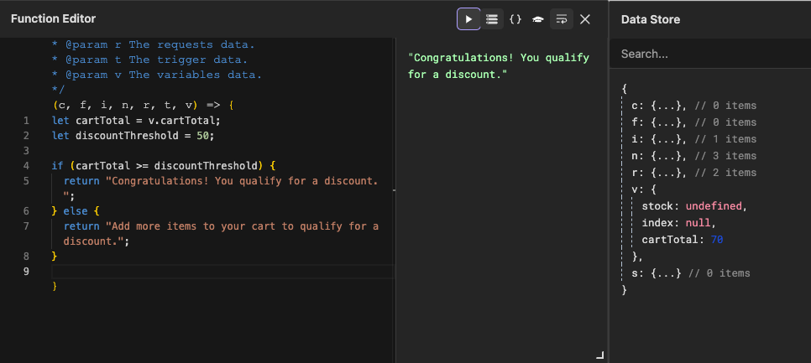Collapse the v: { object
Viewport: 811px width, 363px height.
pyautogui.click(x=644, y=189)
